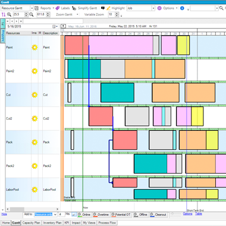226x226 pixels.
Task: Toggle the Cleanout capacity interval button
Action: coord(158,215)
